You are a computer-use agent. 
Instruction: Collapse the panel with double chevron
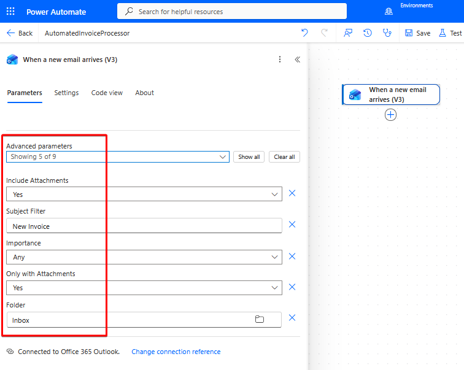(x=298, y=60)
